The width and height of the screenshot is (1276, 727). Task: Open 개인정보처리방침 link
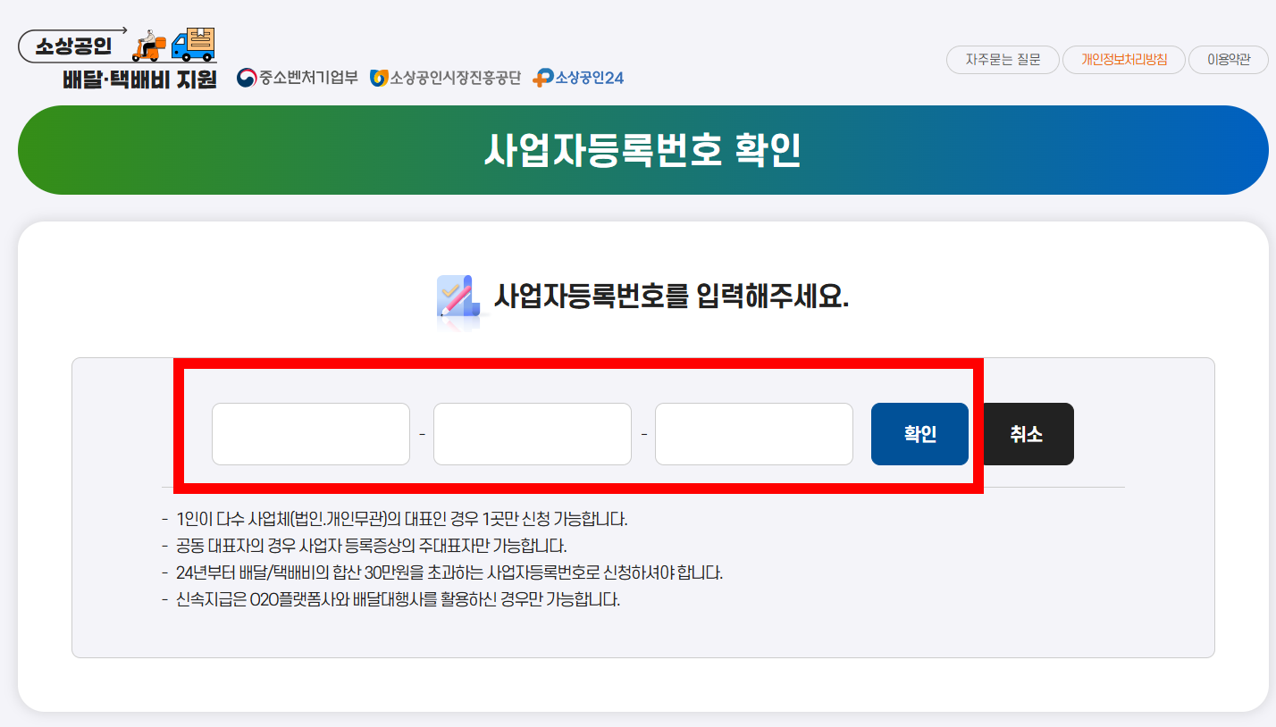coord(1124,60)
